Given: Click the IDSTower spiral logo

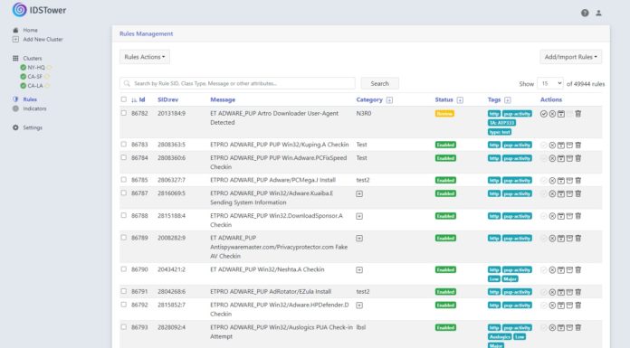Looking at the screenshot, I should pos(19,10).
